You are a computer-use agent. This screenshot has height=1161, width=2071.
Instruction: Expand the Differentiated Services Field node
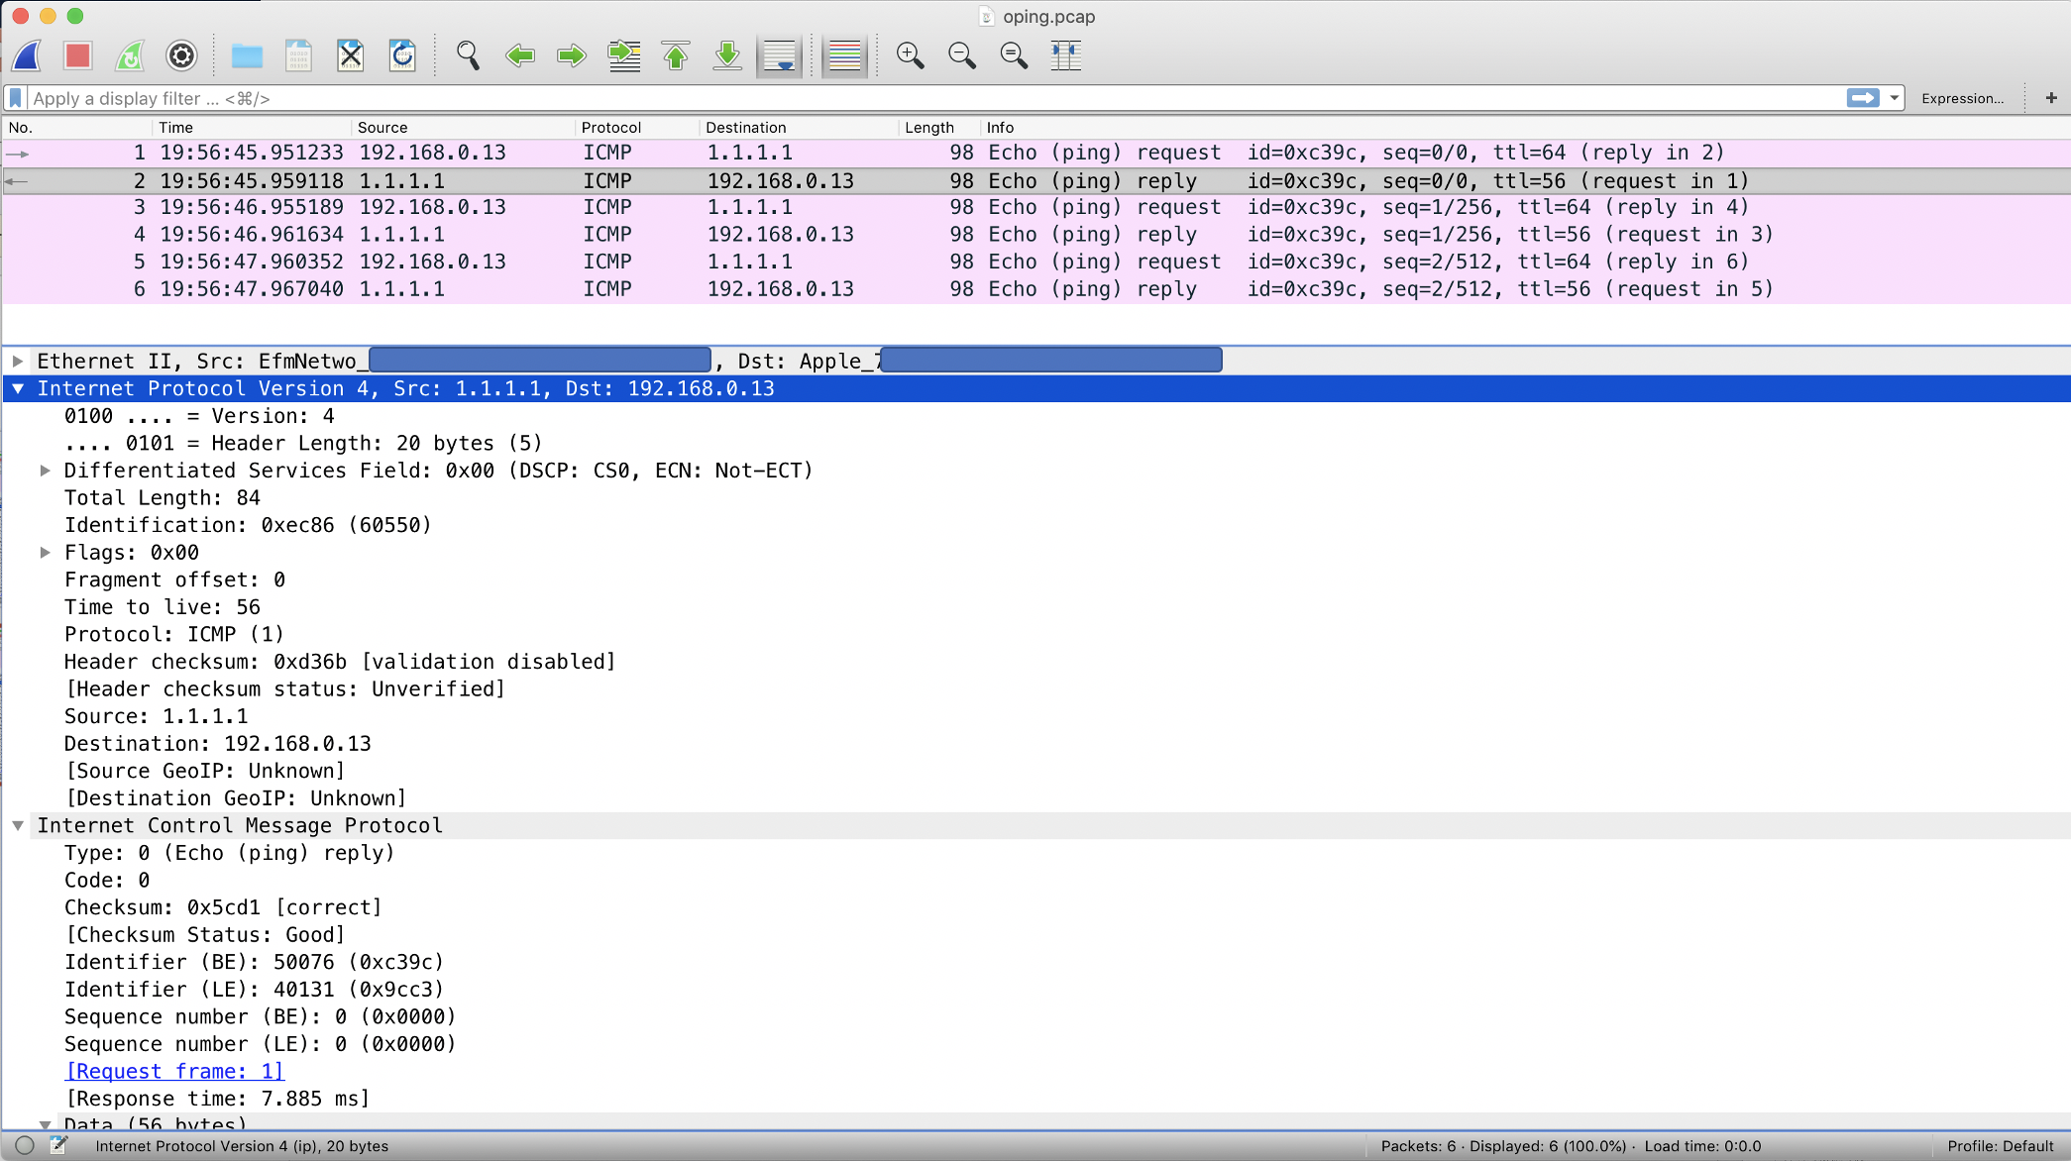(x=45, y=471)
